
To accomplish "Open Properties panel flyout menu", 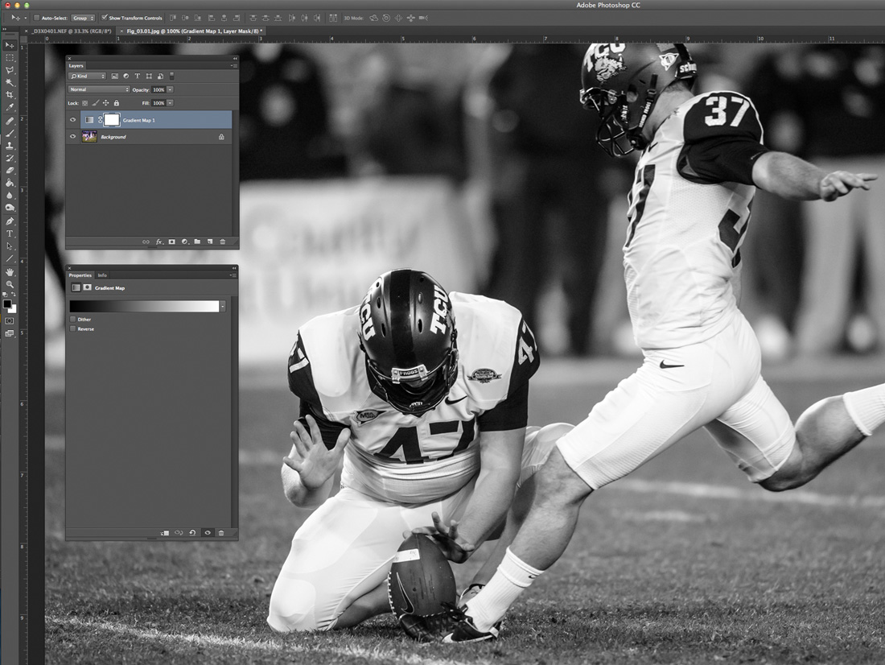I will pos(233,275).
